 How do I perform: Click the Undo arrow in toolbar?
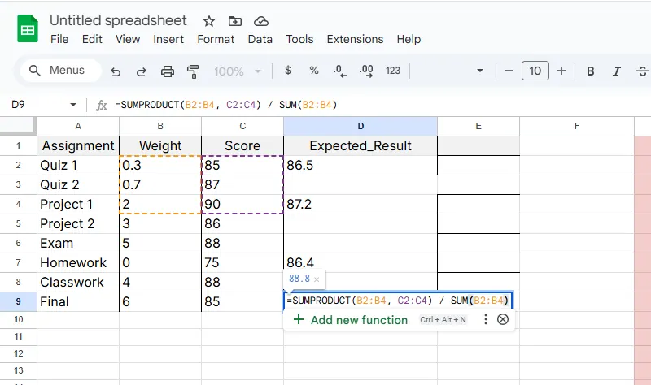point(116,71)
